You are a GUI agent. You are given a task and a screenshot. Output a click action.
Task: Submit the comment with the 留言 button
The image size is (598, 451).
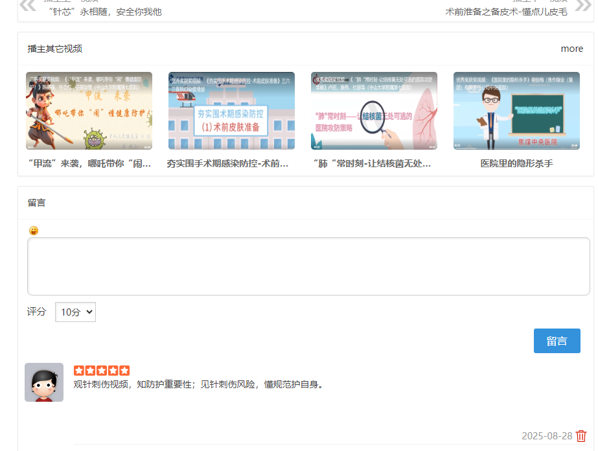pos(557,340)
